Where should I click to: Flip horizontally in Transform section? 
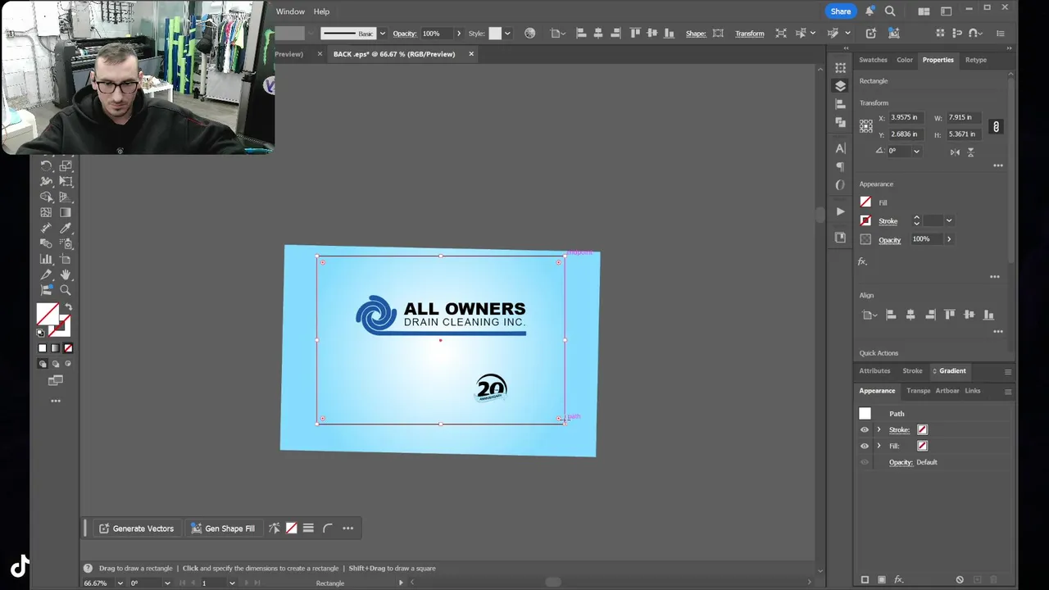pos(955,152)
